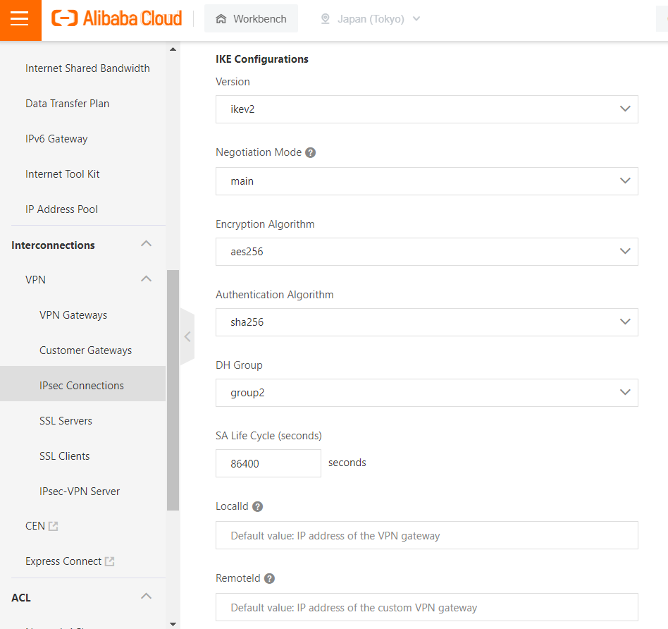Select IPsec Connections in the sidebar
The width and height of the screenshot is (668, 629).
tap(82, 386)
